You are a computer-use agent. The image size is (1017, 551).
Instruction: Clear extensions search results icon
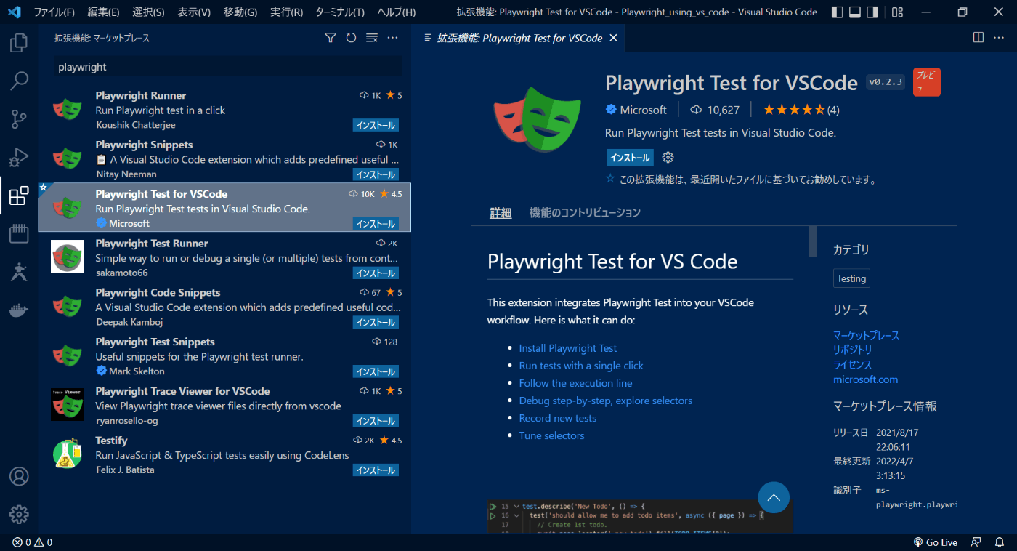pyautogui.click(x=372, y=38)
